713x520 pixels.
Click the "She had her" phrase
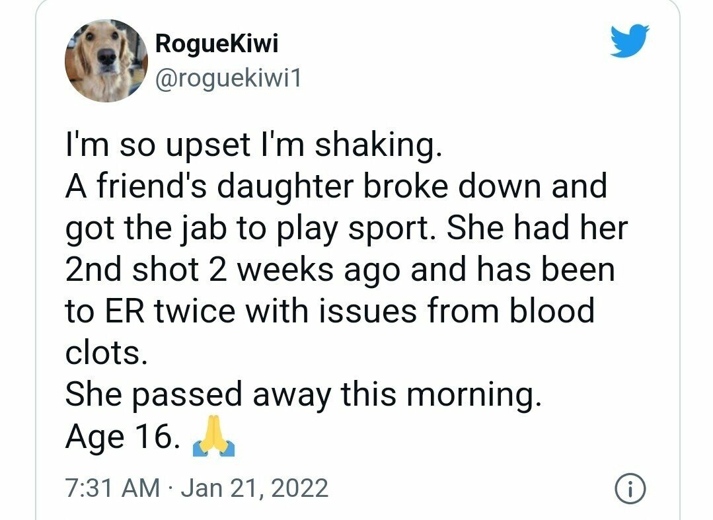point(537,228)
